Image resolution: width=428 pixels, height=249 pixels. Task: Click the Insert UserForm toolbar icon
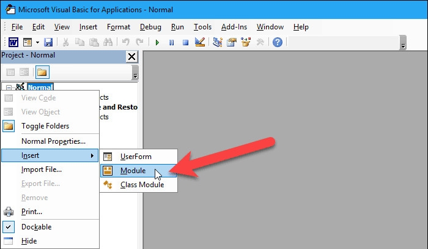click(28, 42)
